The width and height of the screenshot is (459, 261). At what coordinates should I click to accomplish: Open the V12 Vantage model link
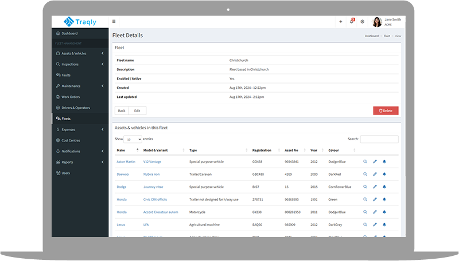click(152, 161)
